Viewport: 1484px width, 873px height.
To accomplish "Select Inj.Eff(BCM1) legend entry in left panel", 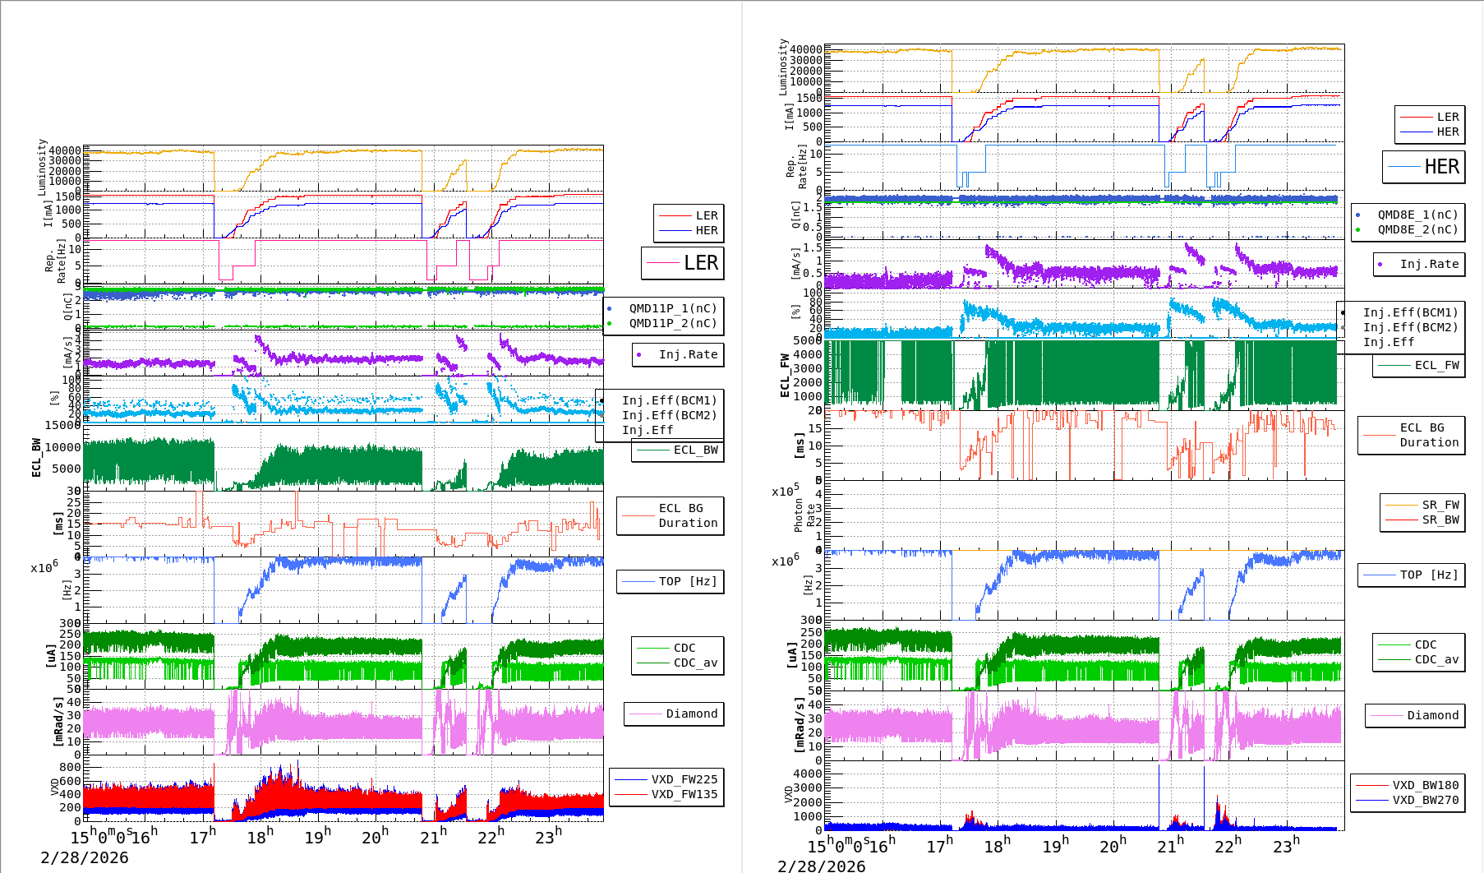I will click(669, 400).
